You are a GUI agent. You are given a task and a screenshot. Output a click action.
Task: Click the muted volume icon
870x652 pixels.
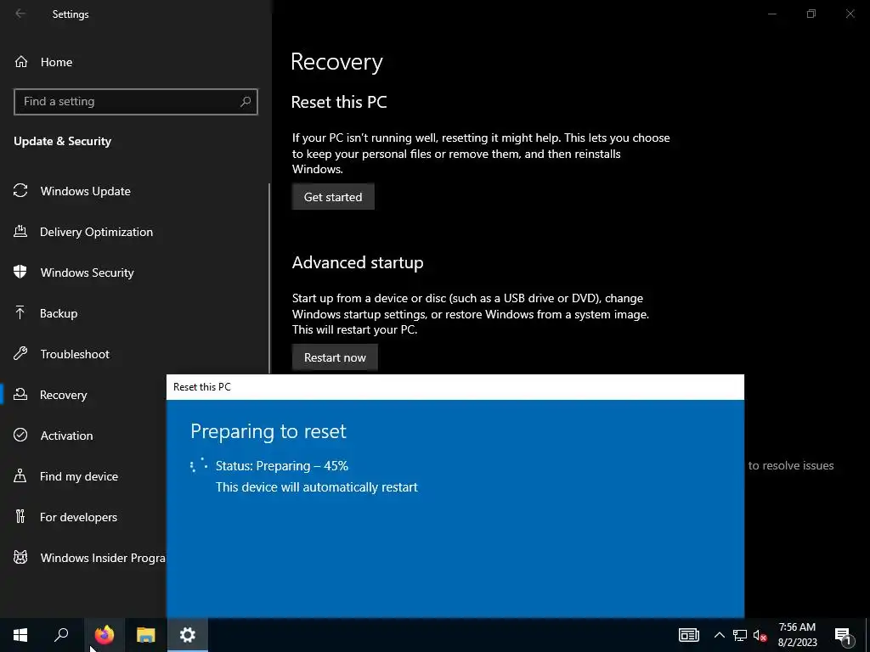click(760, 635)
